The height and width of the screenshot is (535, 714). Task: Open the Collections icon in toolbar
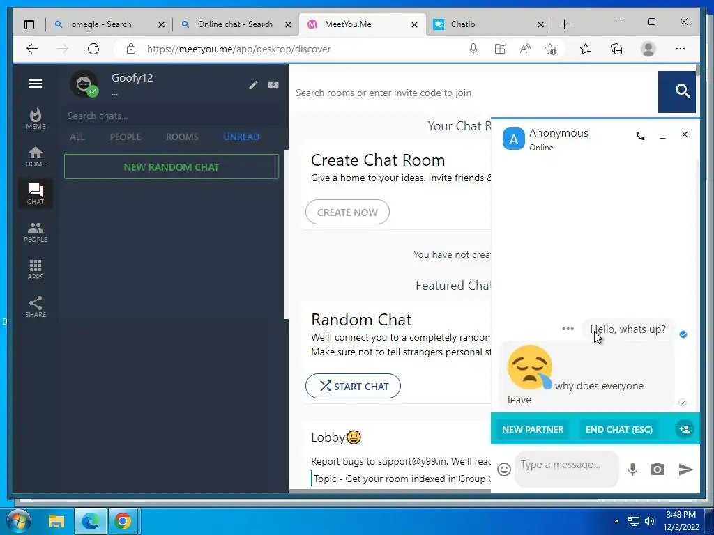tap(616, 49)
